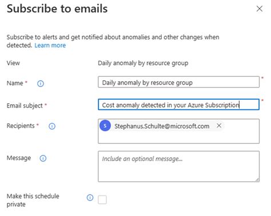The image size is (271, 216).
Task: Close the Subscribe to emails panel
Action: click(x=260, y=9)
